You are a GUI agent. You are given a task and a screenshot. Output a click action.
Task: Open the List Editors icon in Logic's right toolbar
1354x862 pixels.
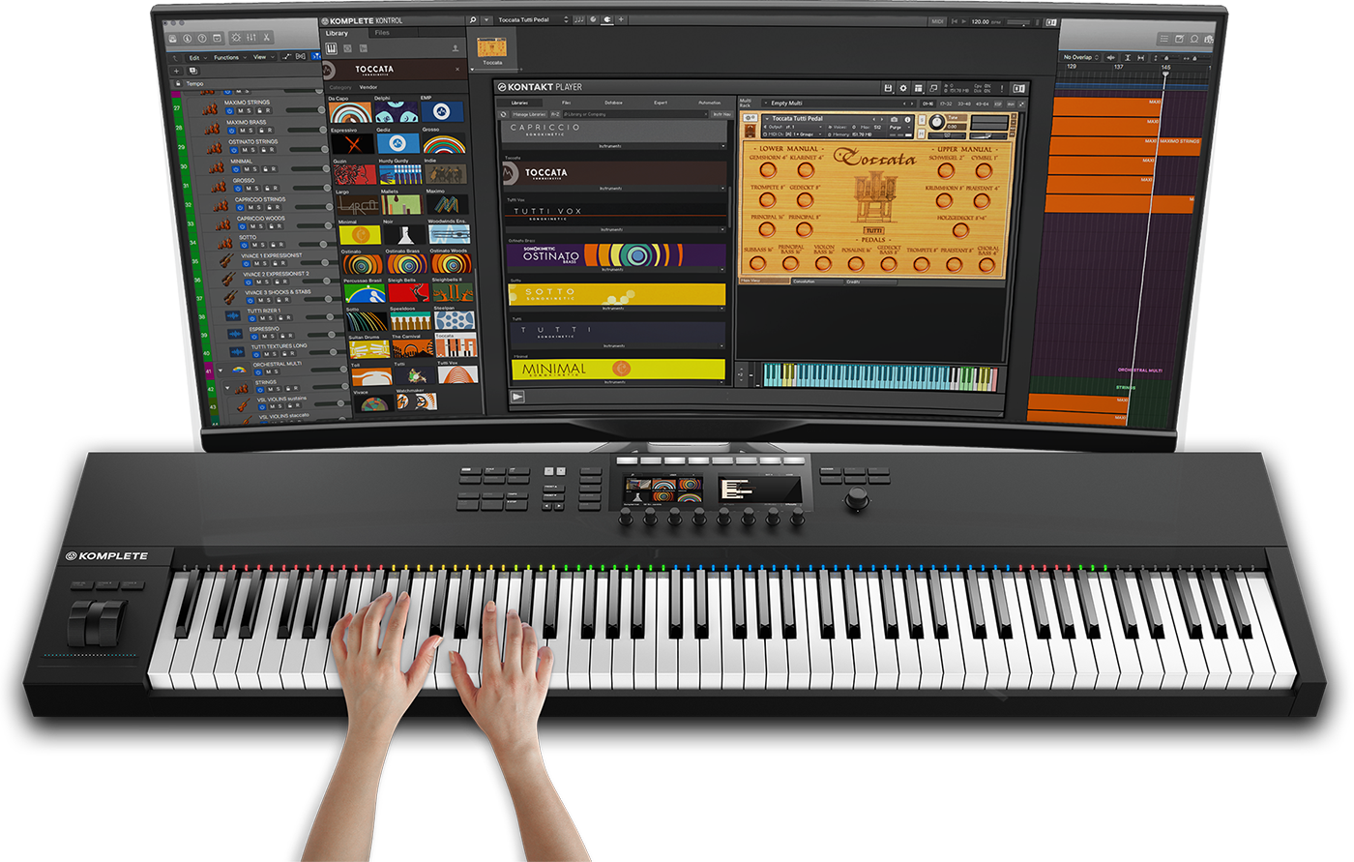tap(1164, 39)
